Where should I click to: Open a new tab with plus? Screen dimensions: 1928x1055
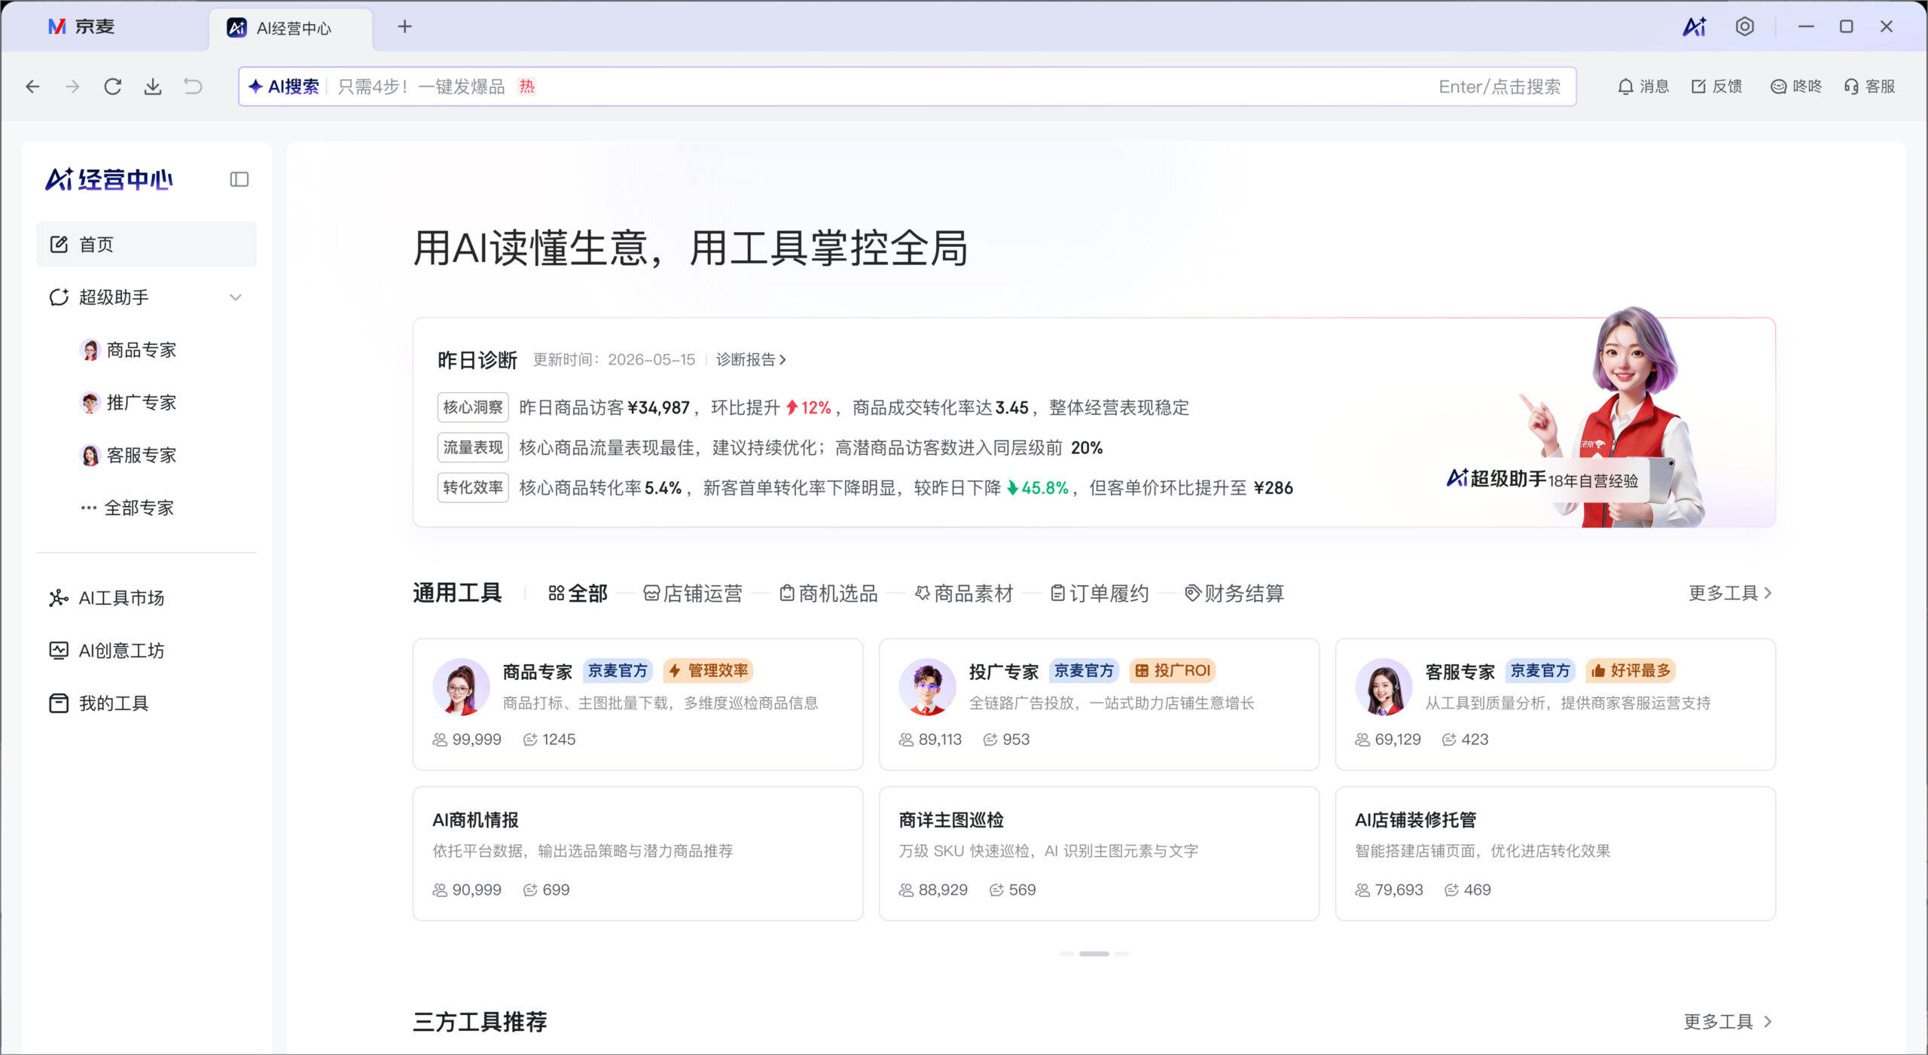pos(405,27)
